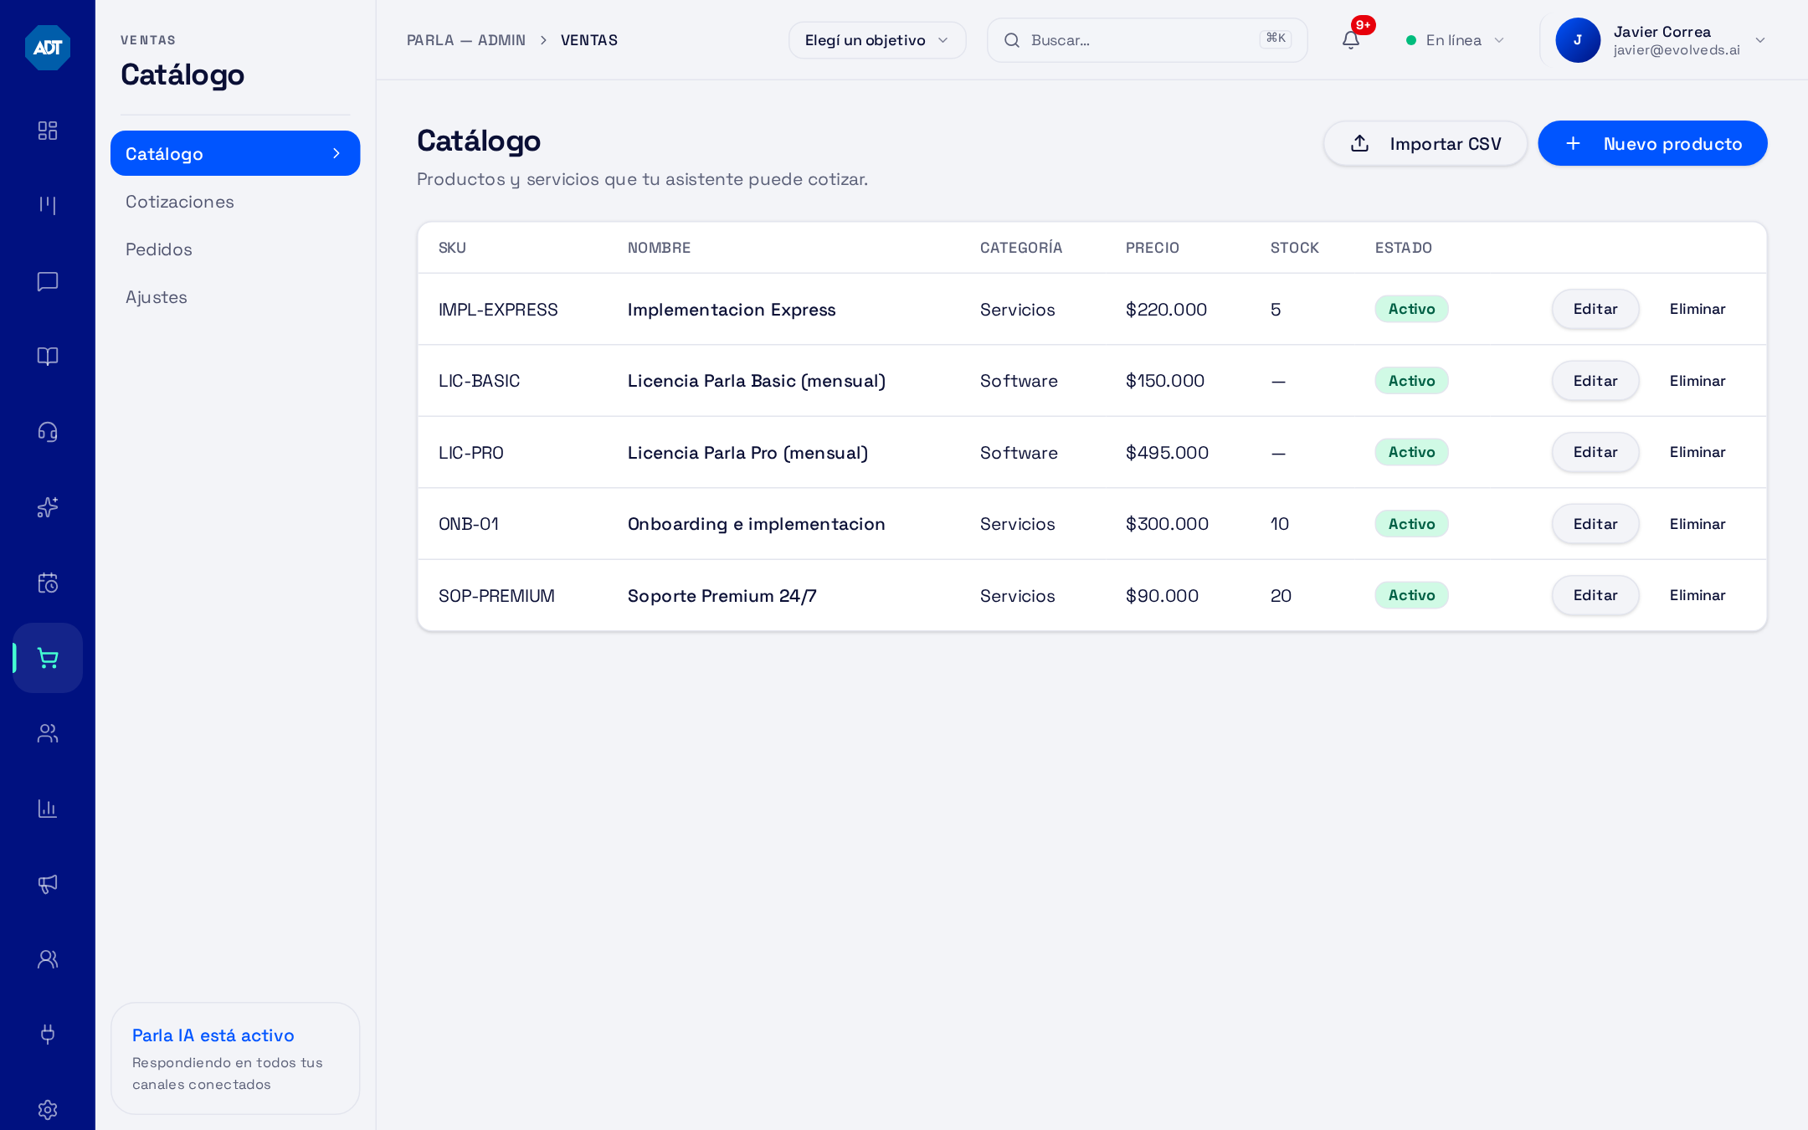
Task: Go to Cotizaciones section
Action: [180, 202]
